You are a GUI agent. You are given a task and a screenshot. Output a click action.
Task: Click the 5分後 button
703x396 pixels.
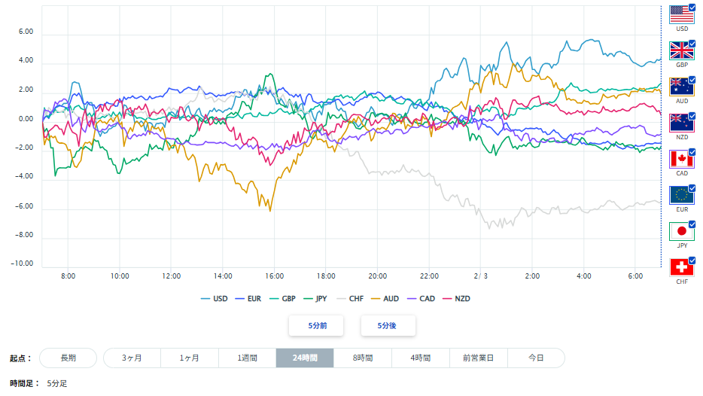(388, 325)
